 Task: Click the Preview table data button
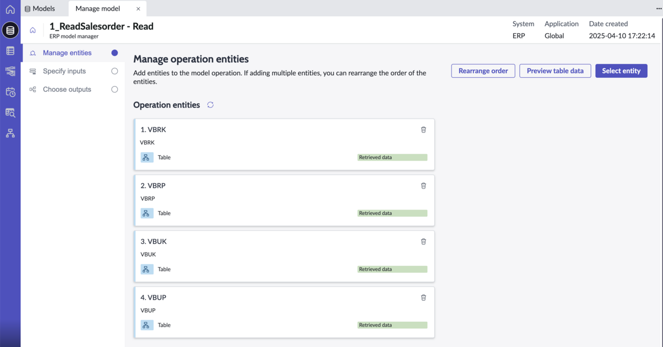pos(555,71)
